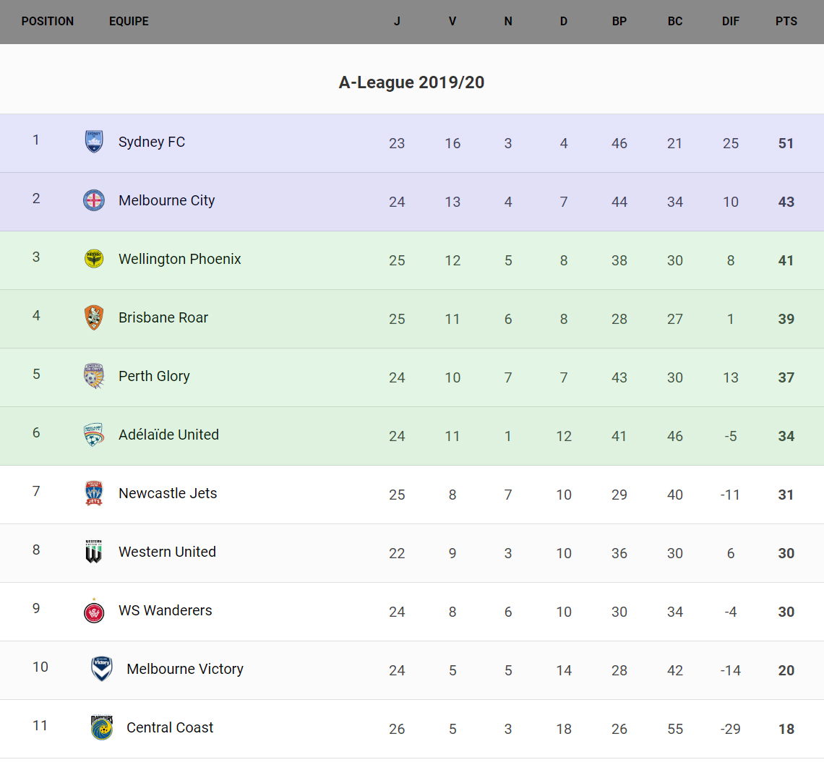
Task: Open the Perth Glory team name
Action: pyautogui.click(x=154, y=376)
